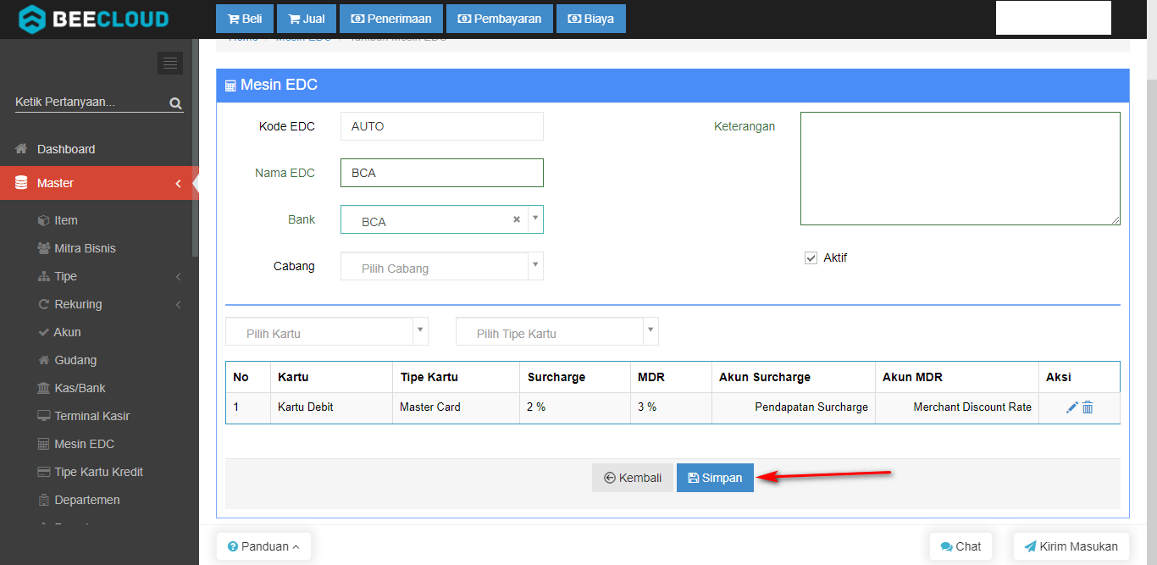Focus the Ketik Pertanyaan search field
Image resolution: width=1157 pixels, height=565 pixels.
point(90,102)
